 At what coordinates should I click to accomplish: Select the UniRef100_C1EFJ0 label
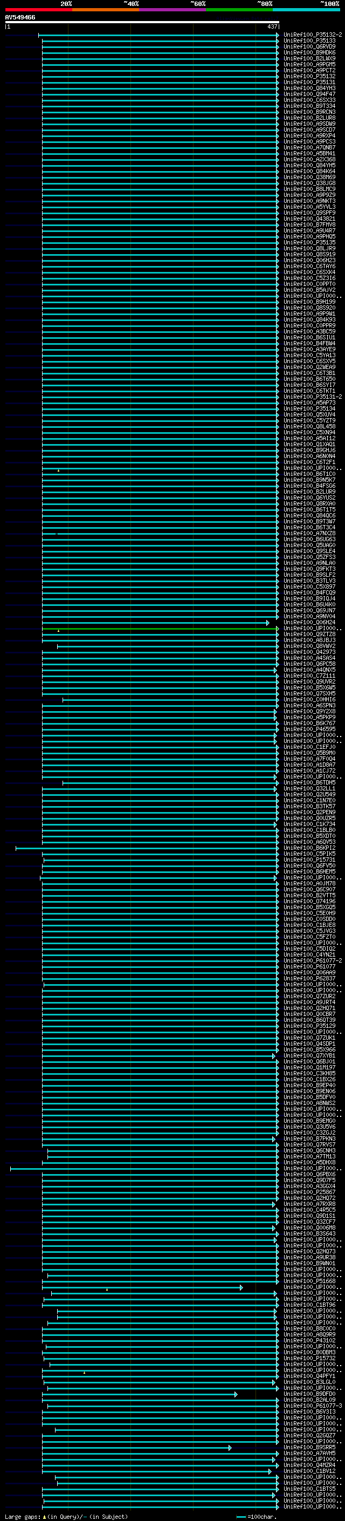tap(309, 747)
